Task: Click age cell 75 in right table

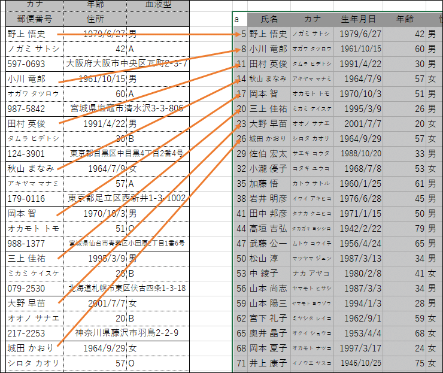Action: tap(405, 363)
